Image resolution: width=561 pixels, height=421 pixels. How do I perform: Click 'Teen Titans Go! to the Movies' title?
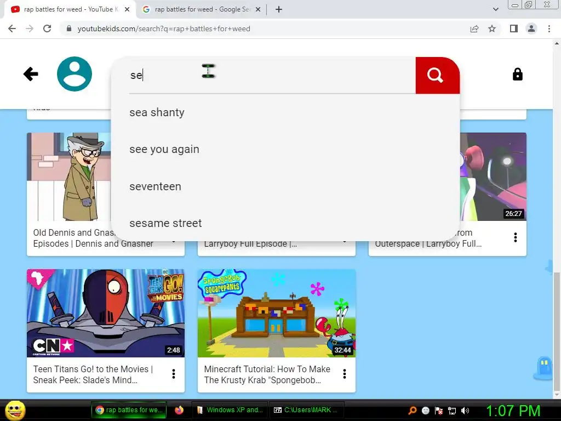click(x=93, y=374)
